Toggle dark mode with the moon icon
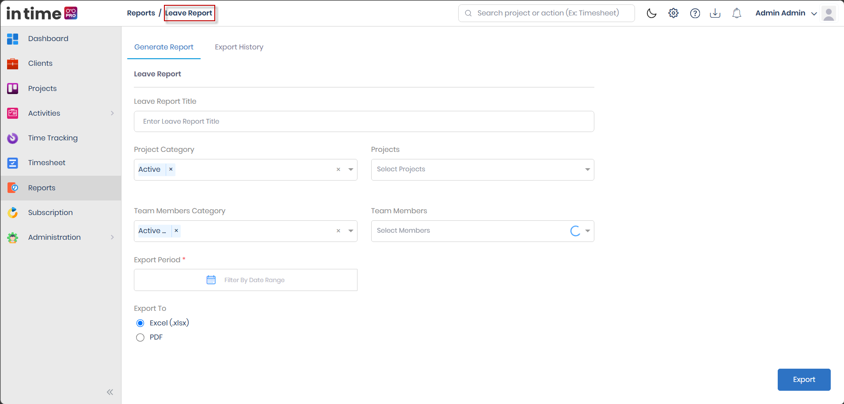Image resolution: width=844 pixels, height=404 pixels. click(651, 13)
